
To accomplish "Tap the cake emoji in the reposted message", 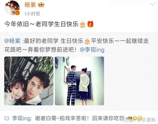I will (87, 41).
